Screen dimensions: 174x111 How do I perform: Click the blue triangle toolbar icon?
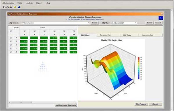[19, 7]
